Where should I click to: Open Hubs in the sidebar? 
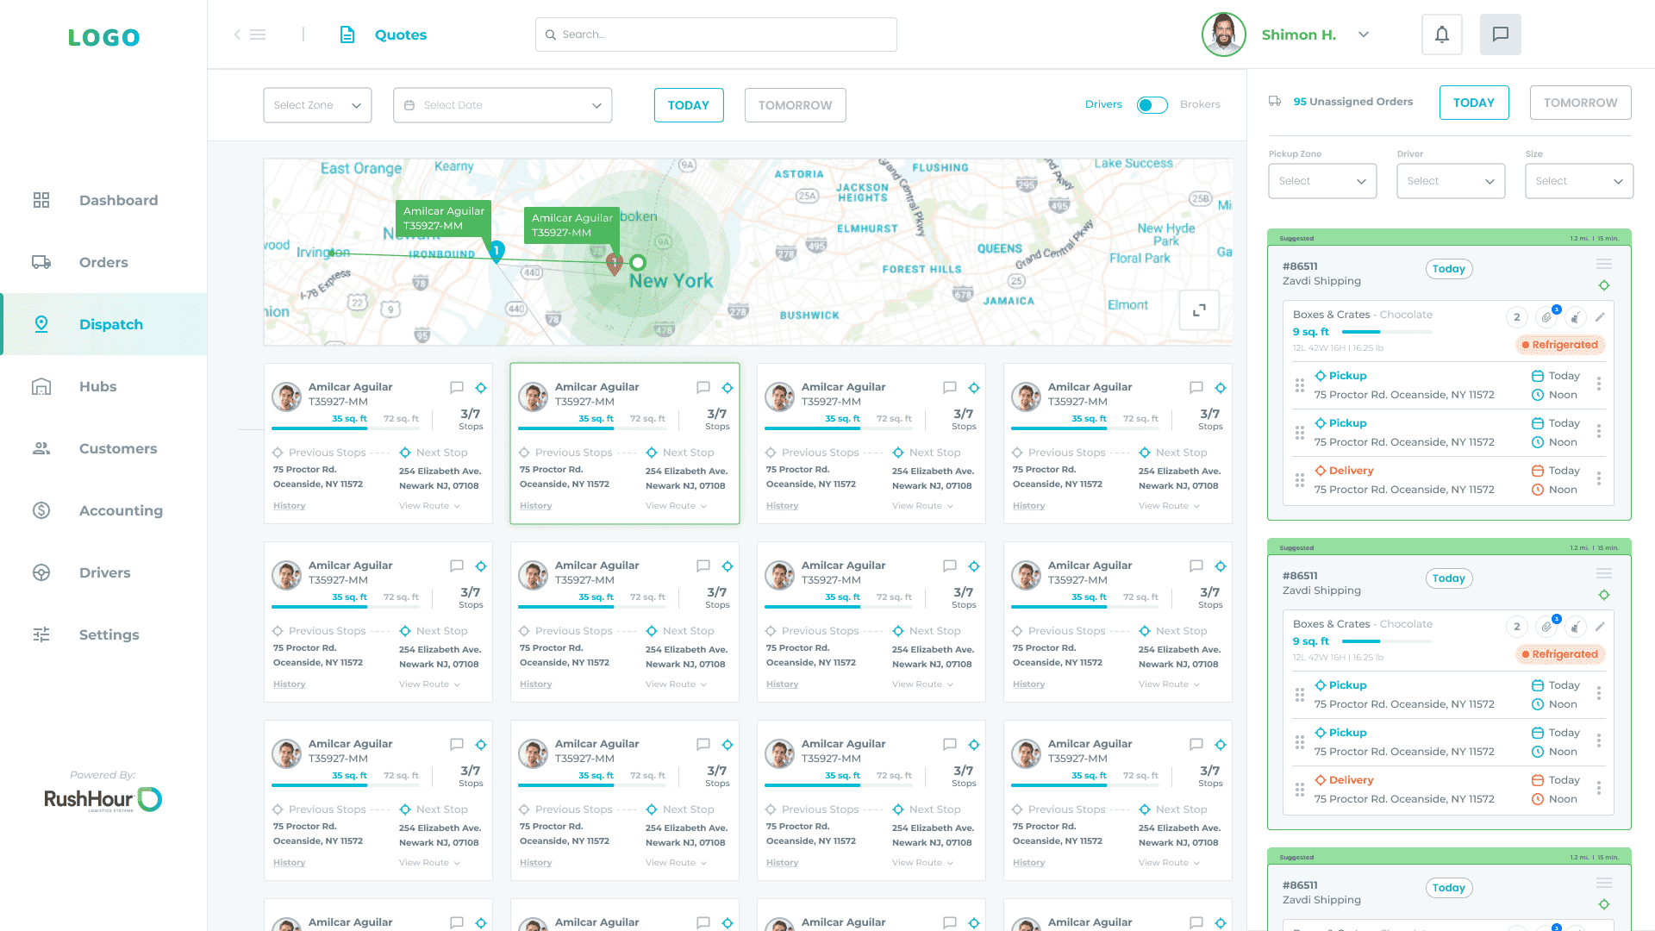(103, 386)
